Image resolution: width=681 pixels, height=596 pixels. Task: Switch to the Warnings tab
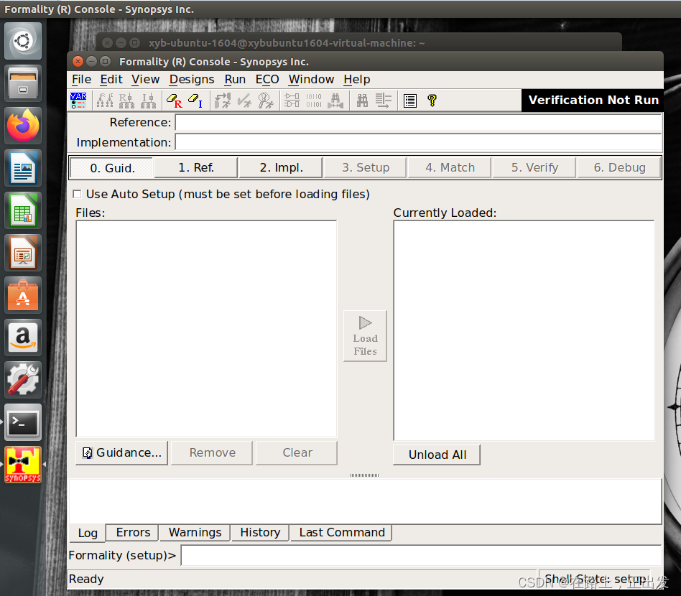tap(195, 532)
